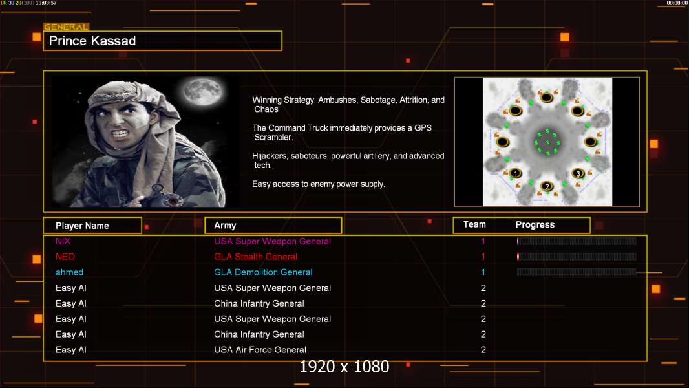Select player name ahmed
689x388 pixels.
(69, 272)
